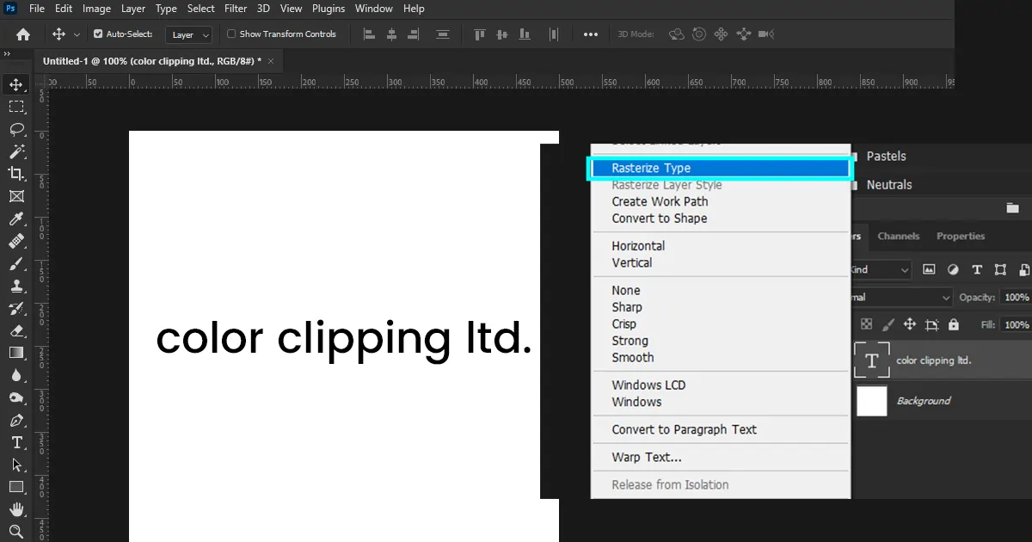Screen dimensions: 1032x542
Task: Filter layers by type layers only
Action: (977, 269)
